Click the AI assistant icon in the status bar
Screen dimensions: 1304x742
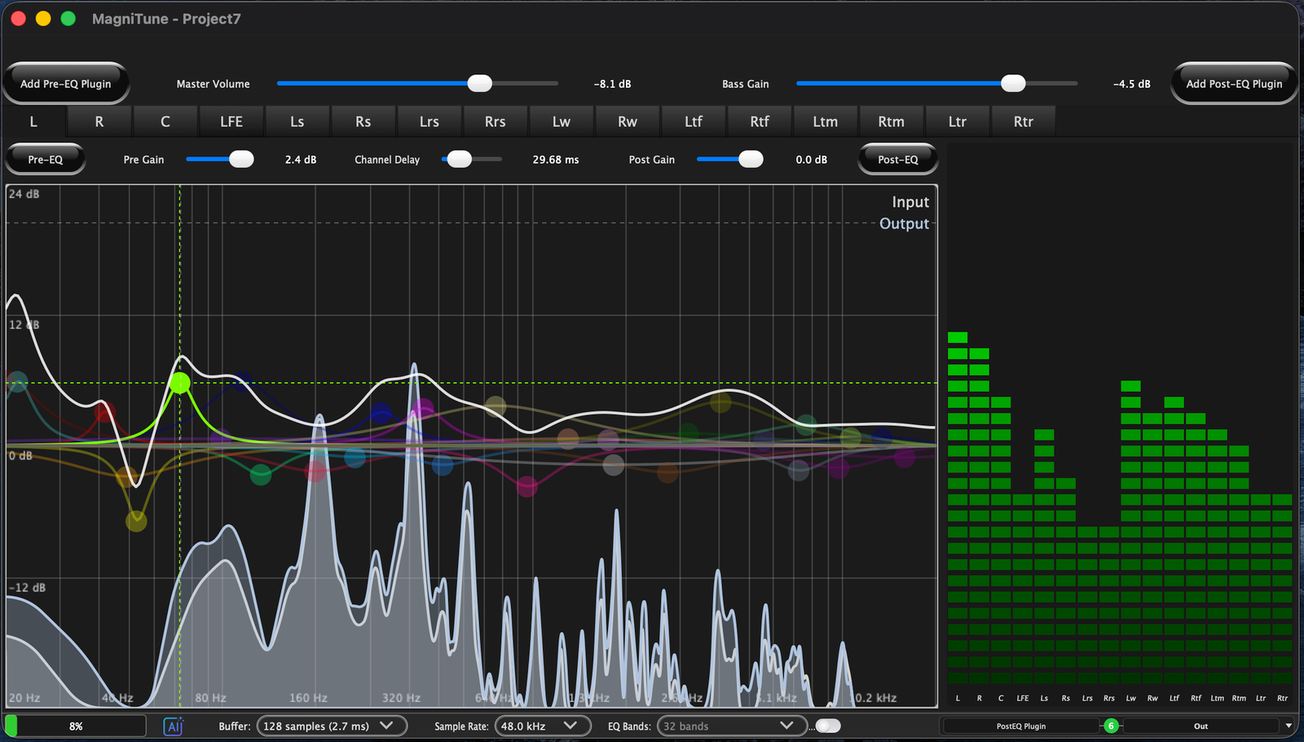(x=173, y=725)
